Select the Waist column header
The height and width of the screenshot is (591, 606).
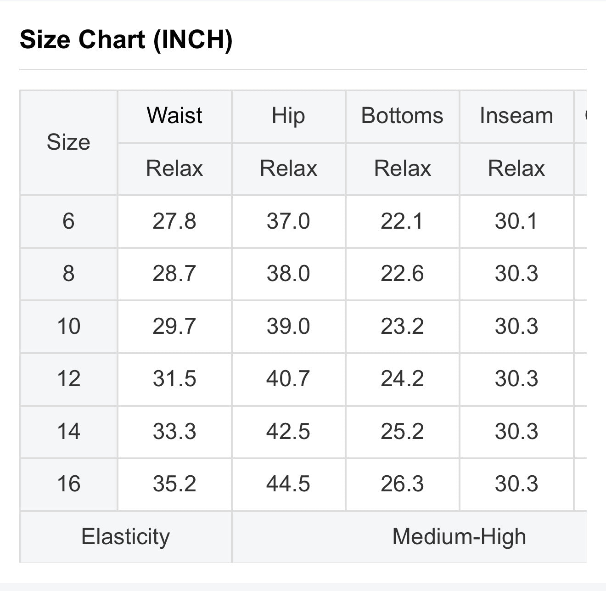coord(174,115)
